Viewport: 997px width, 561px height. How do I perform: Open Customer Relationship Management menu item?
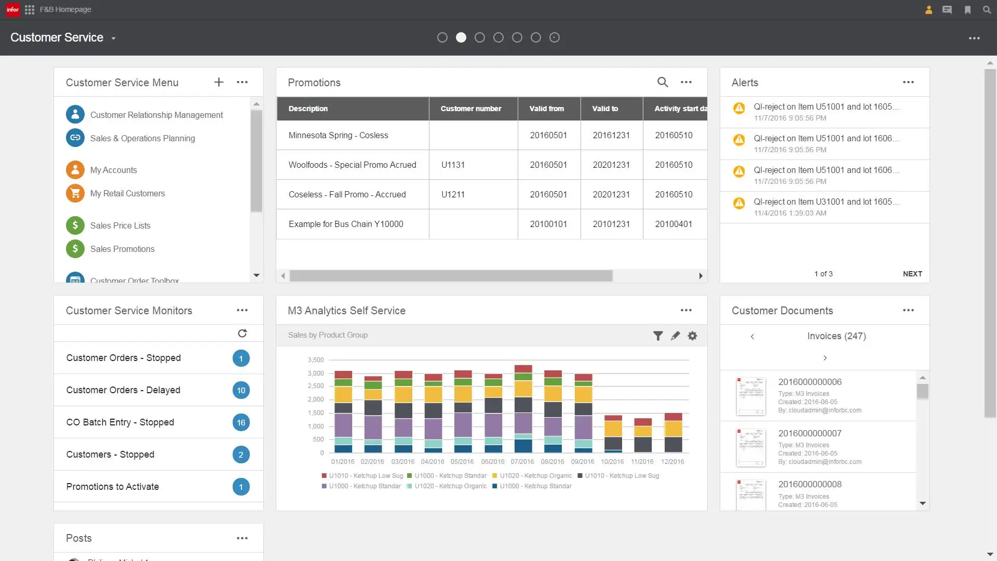[156, 115]
